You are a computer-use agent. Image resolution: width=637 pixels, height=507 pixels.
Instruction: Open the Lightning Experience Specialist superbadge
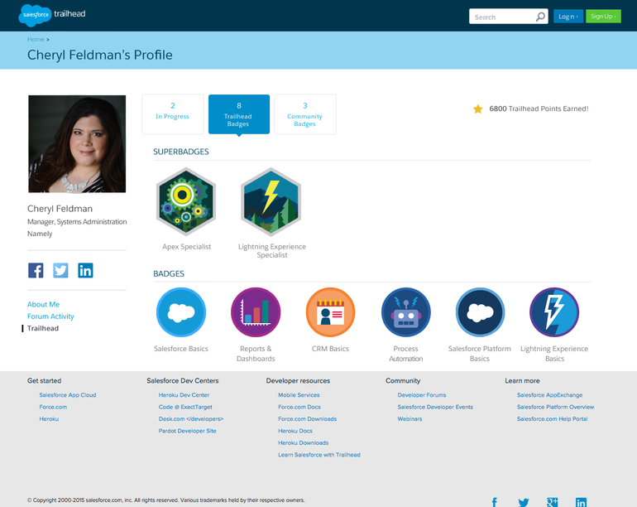tap(271, 202)
